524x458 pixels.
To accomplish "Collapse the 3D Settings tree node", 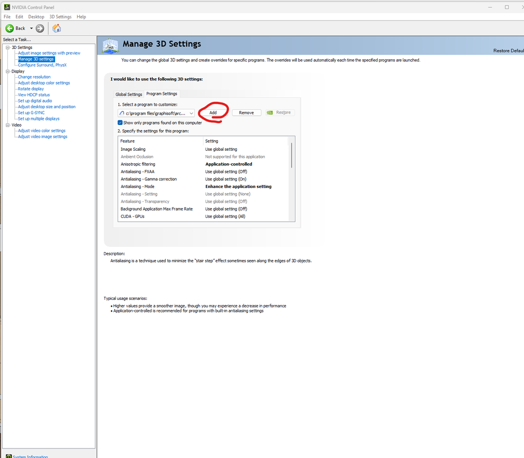I will coord(8,47).
